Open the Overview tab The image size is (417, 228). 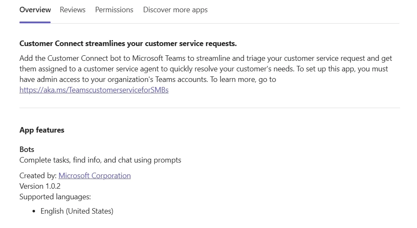[x=35, y=10]
